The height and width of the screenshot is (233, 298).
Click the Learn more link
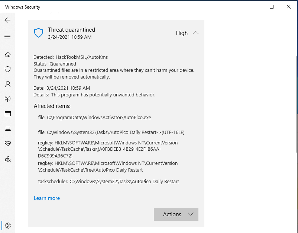[x=46, y=198]
